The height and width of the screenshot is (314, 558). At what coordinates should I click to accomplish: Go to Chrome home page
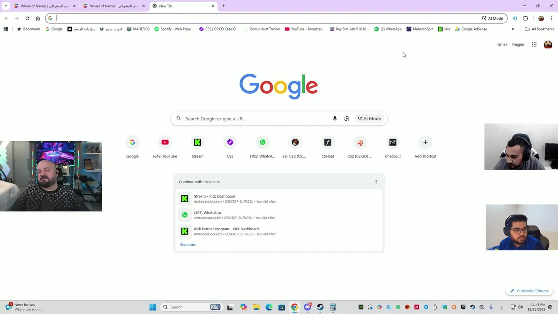click(x=37, y=18)
